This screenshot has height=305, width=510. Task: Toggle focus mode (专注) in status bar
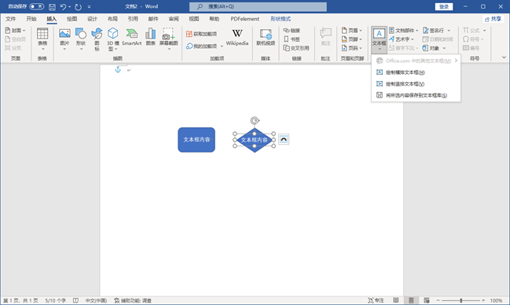pos(376,300)
